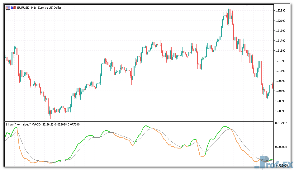Click the 1.21390 price scale label
Image resolution: width=294 pixels, height=170 pixels.
[281, 61]
